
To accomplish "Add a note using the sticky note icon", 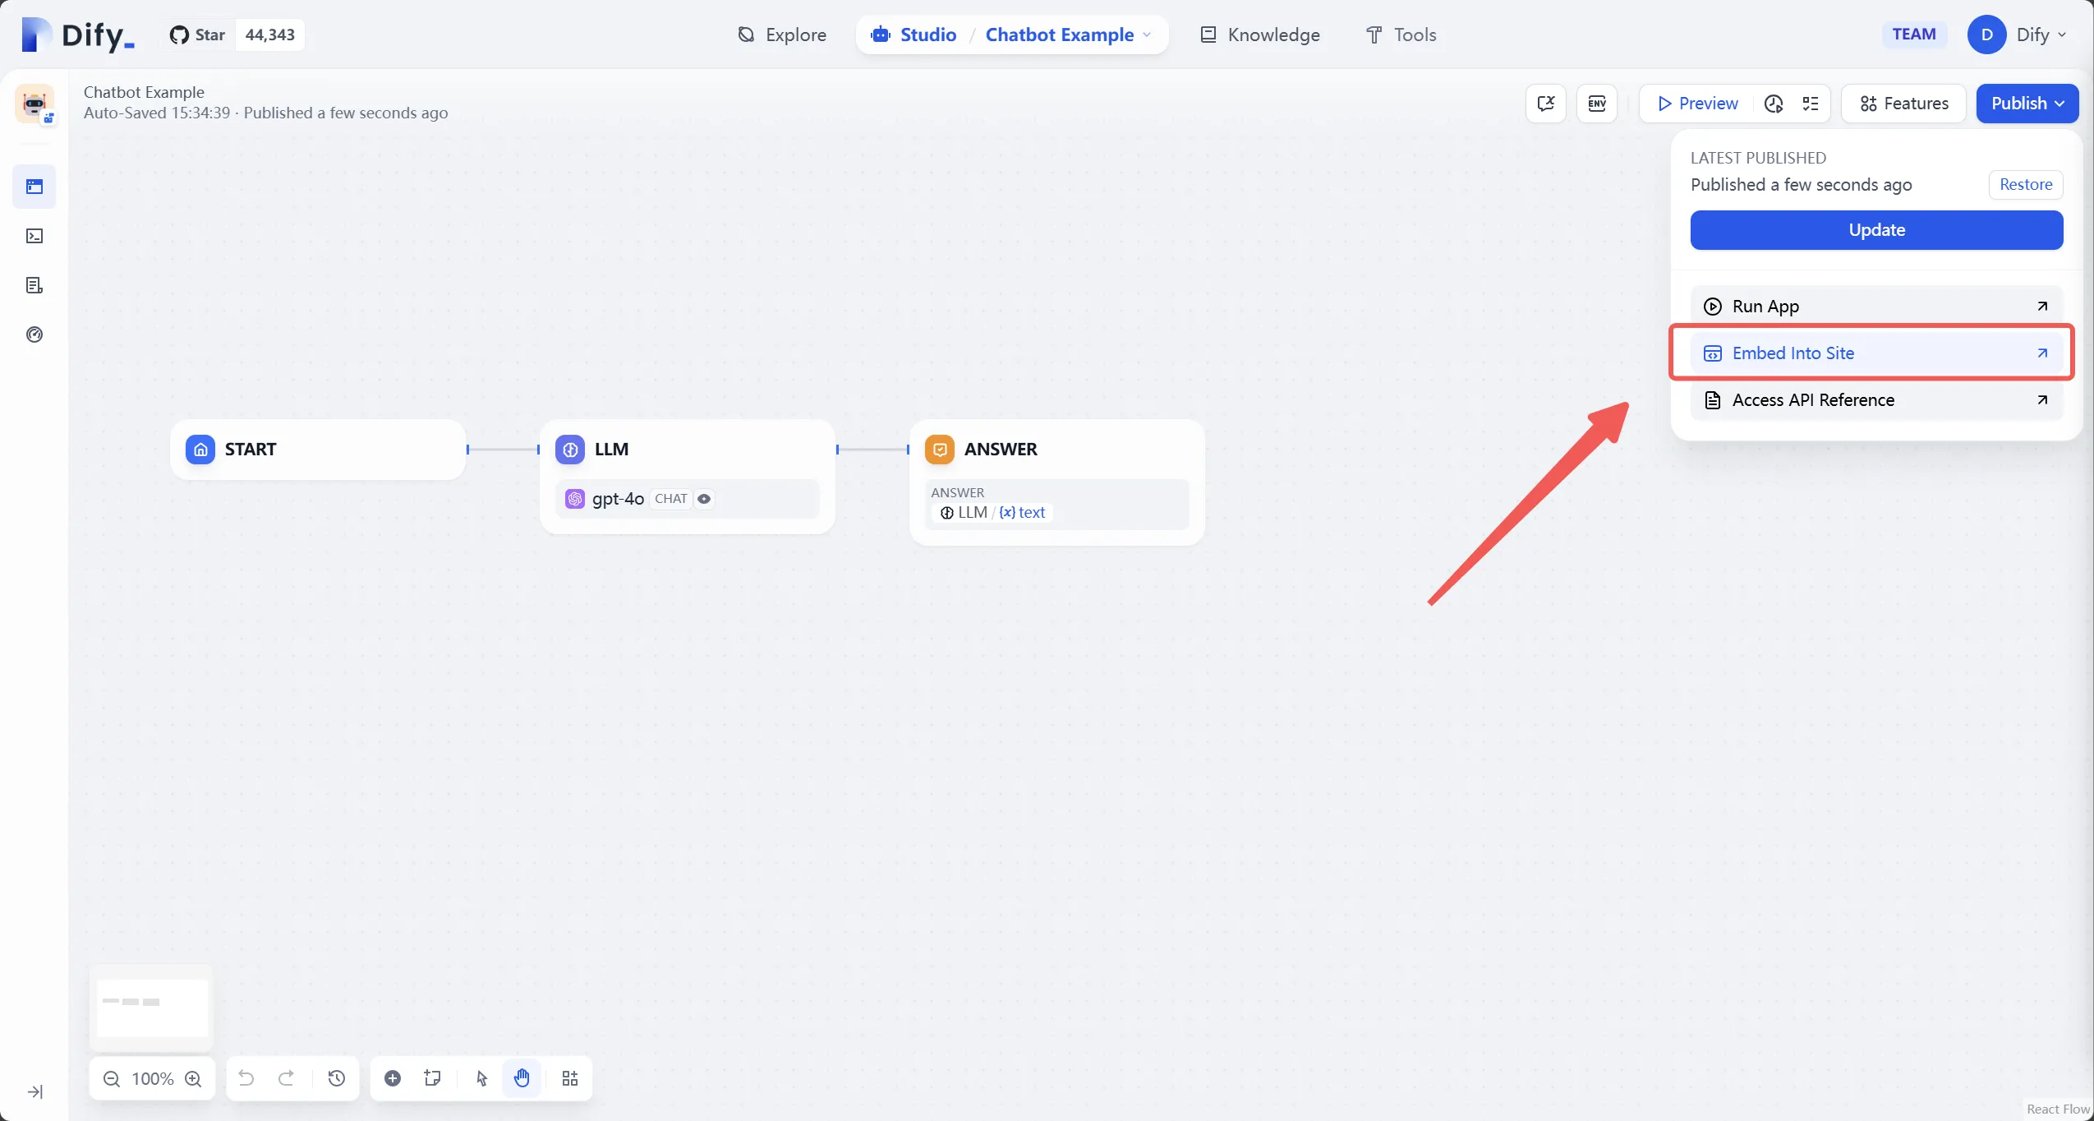I will (x=431, y=1077).
